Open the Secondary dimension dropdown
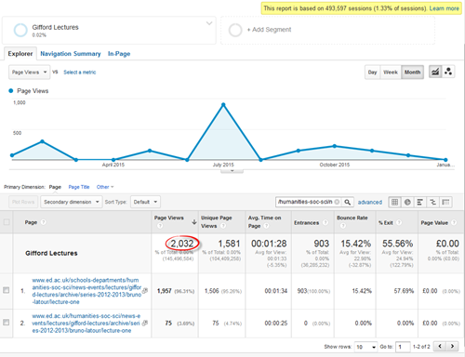 point(72,202)
